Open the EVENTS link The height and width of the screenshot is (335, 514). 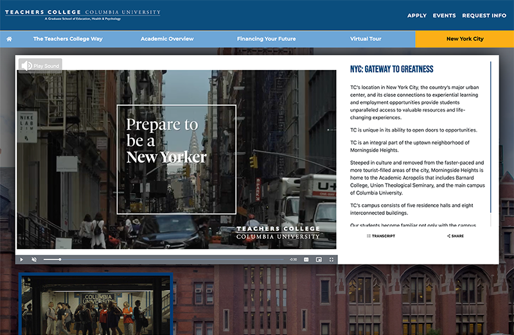(444, 15)
